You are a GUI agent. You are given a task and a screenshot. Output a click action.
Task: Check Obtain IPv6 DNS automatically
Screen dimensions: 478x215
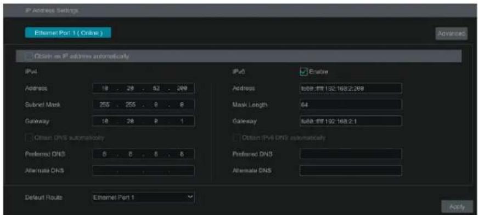[237, 138]
